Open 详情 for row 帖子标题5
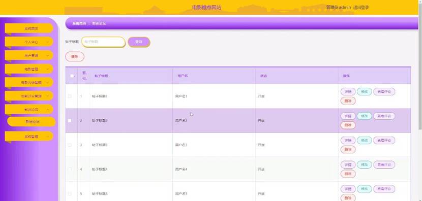422x201 pixels. [348, 189]
